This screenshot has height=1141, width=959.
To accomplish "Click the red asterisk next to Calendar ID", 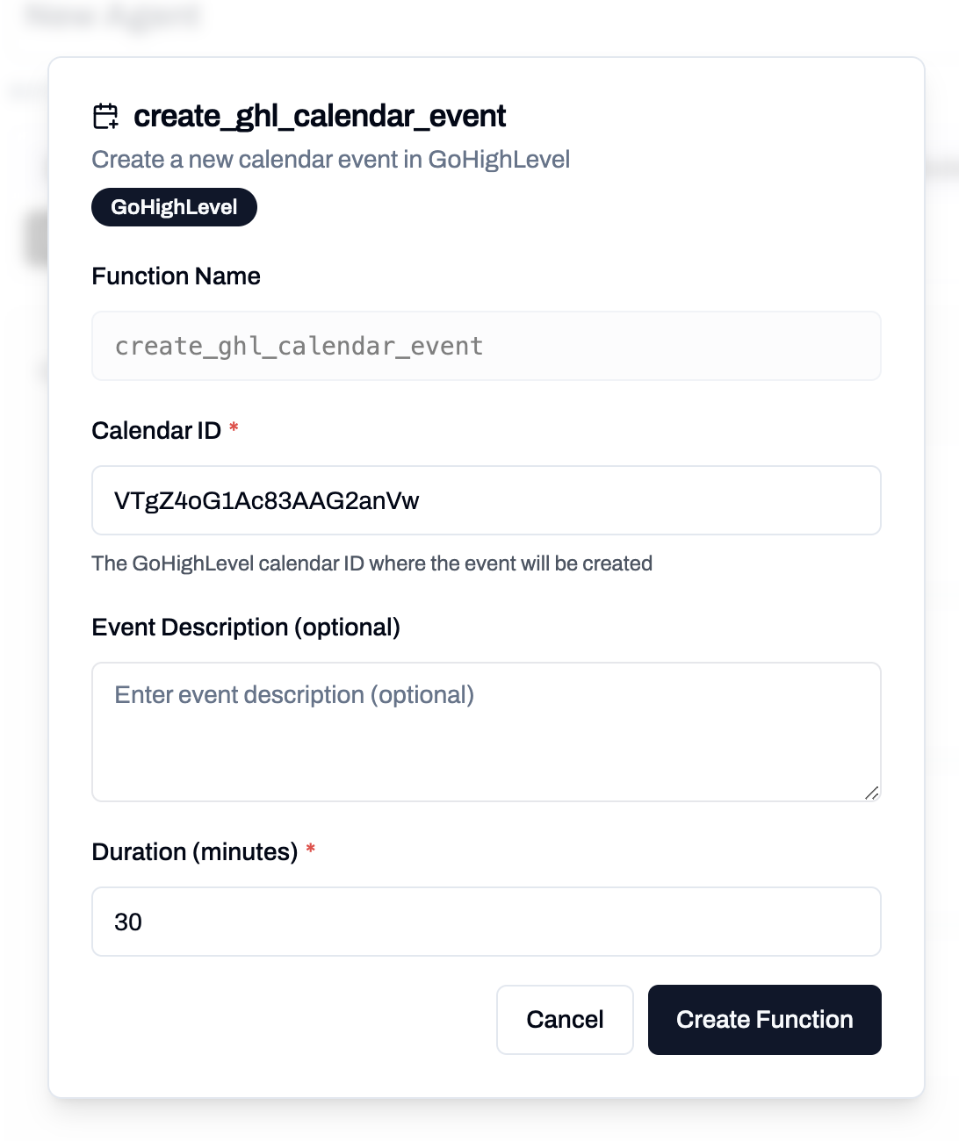I will (x=233, y=429).
